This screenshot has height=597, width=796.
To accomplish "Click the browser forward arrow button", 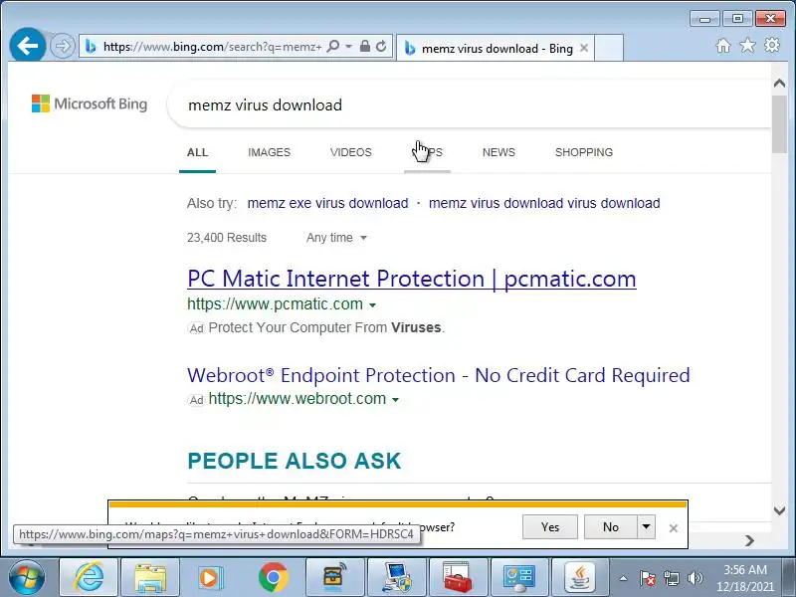I will [63, 46].
